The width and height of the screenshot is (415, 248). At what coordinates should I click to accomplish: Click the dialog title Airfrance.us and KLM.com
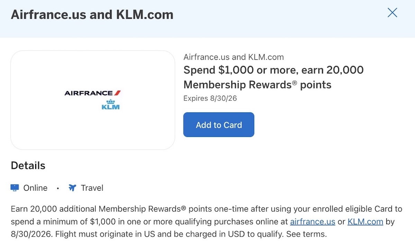tap(92, 15)
